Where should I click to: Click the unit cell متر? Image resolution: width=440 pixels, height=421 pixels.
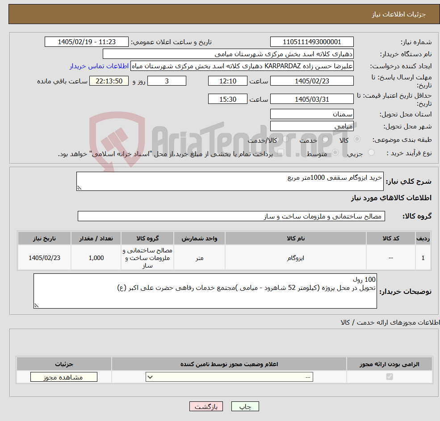(199, 258)
